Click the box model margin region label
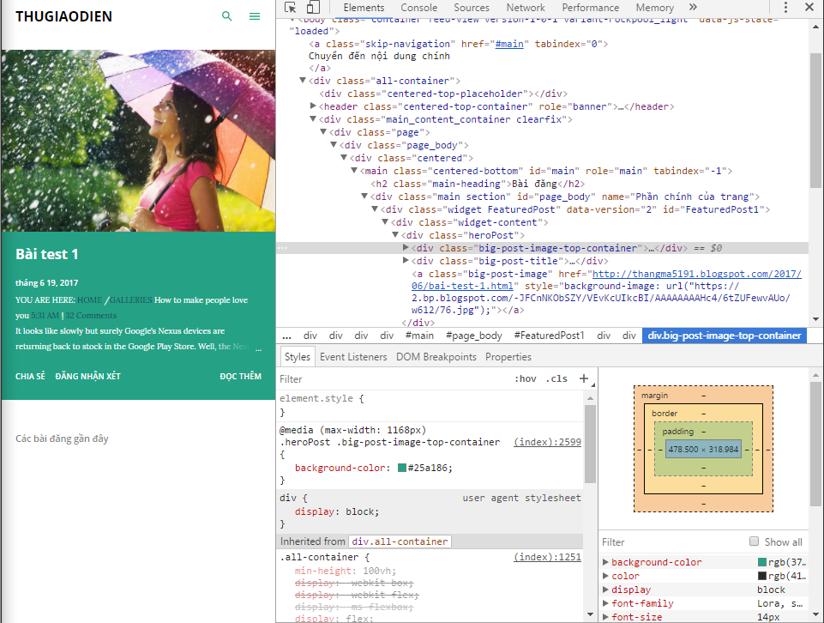 pyautogui.click(x=654, y=396)
